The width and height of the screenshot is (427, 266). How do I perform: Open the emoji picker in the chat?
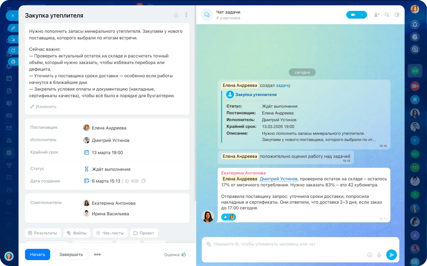[x=369, y=255]
